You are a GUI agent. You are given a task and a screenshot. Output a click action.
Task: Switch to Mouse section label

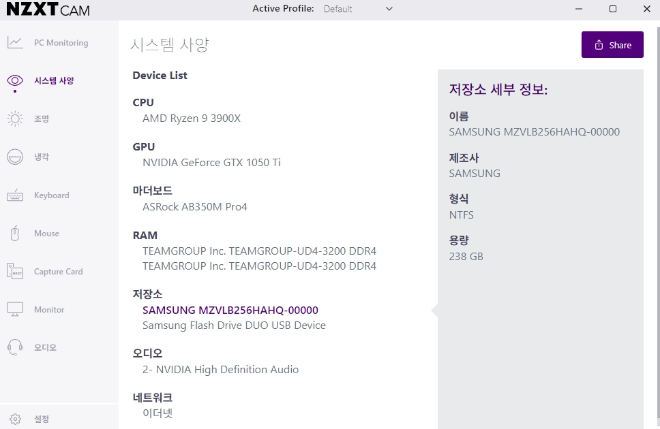click(47, 234)
